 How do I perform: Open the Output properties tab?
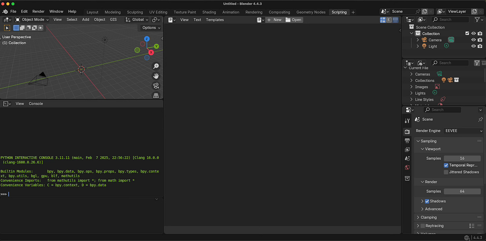pos(407,141)
